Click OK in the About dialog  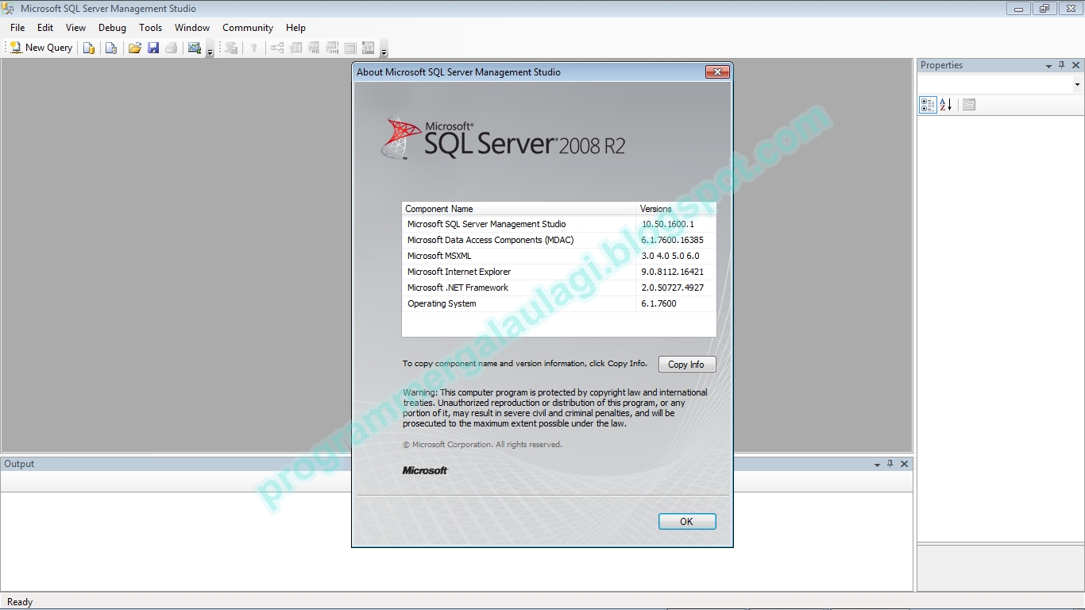[687, 522]
